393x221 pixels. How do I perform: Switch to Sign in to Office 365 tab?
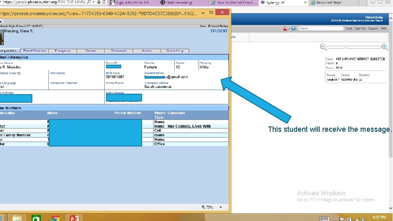pyautogui.click(x=133, y=2)
